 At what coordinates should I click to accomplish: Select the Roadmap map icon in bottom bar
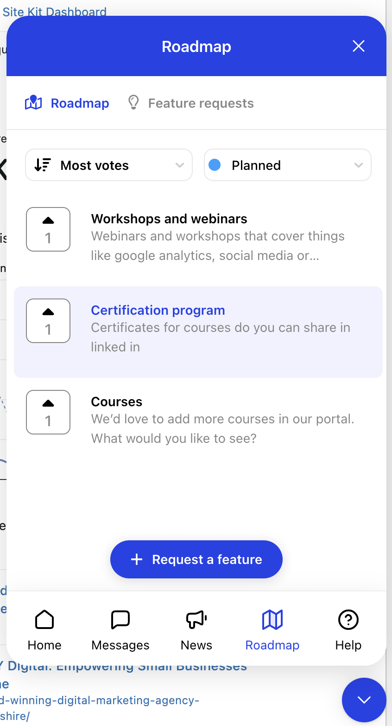(x=272, y=620)
